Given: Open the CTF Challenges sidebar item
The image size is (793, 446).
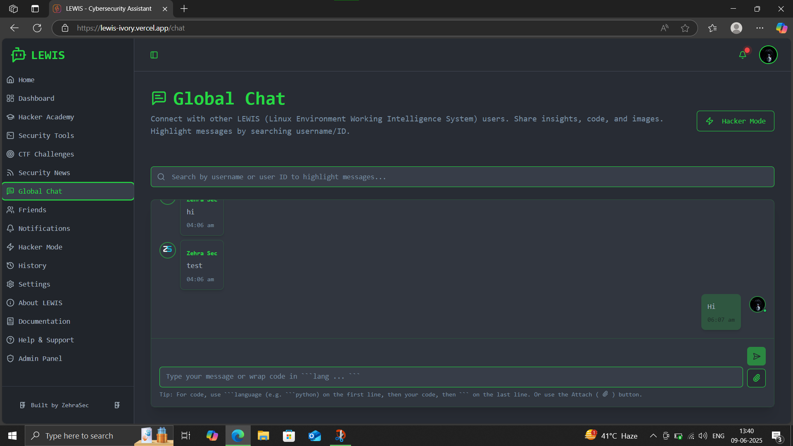Looking at the screenshot, I should (46, 154).
